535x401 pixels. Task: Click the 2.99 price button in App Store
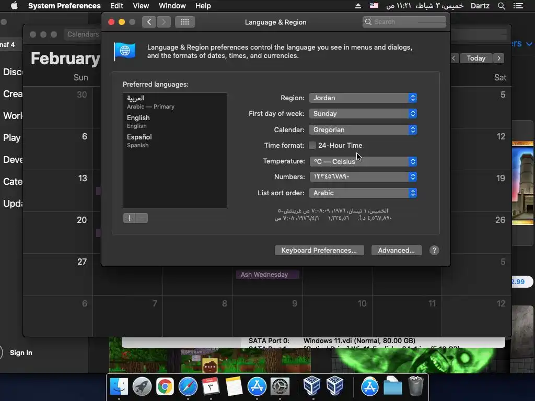[x=522, y=281]
